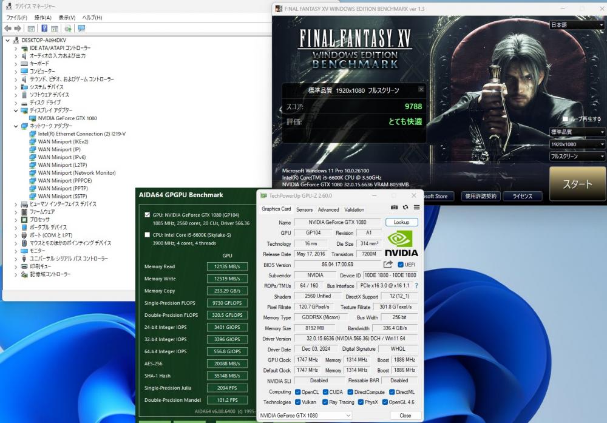607x423 pixels.
Task: Open the 使用許諾契約 button
Action: pos(481,196)
